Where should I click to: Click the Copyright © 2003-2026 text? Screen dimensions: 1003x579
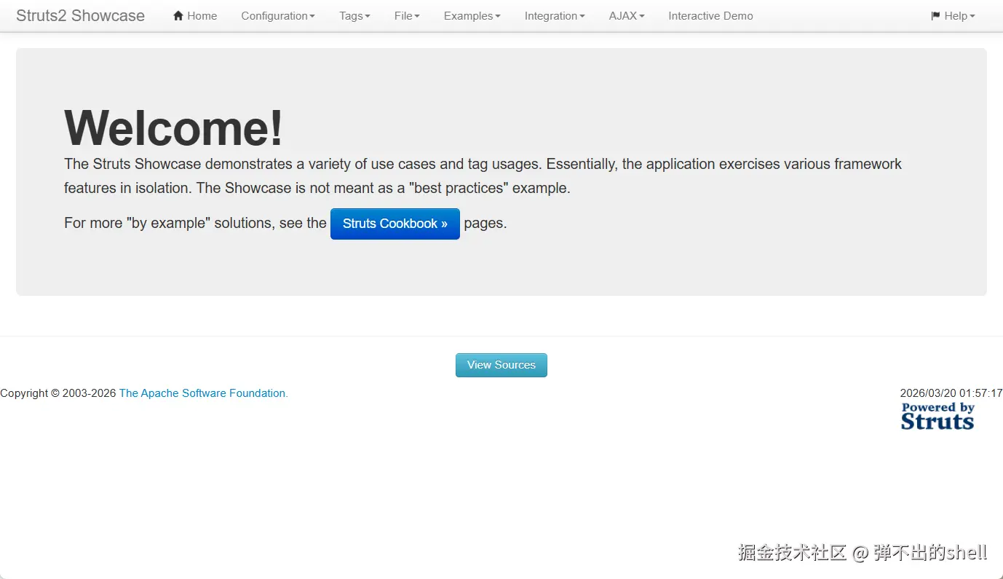pos(58,393)
